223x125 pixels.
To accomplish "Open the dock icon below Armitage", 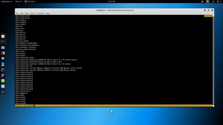I will pyautogui.click(x=3, y=69).
